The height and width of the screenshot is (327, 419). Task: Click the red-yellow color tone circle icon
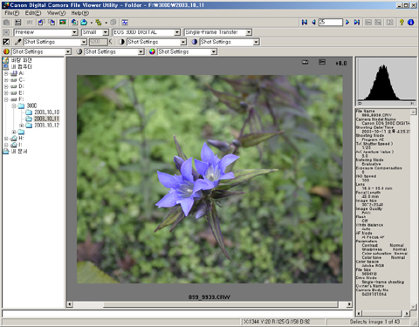(x=6, y=51)
